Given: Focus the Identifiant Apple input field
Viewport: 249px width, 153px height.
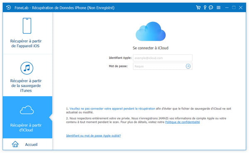Looking at the screenshot, I should click(163, 58).
